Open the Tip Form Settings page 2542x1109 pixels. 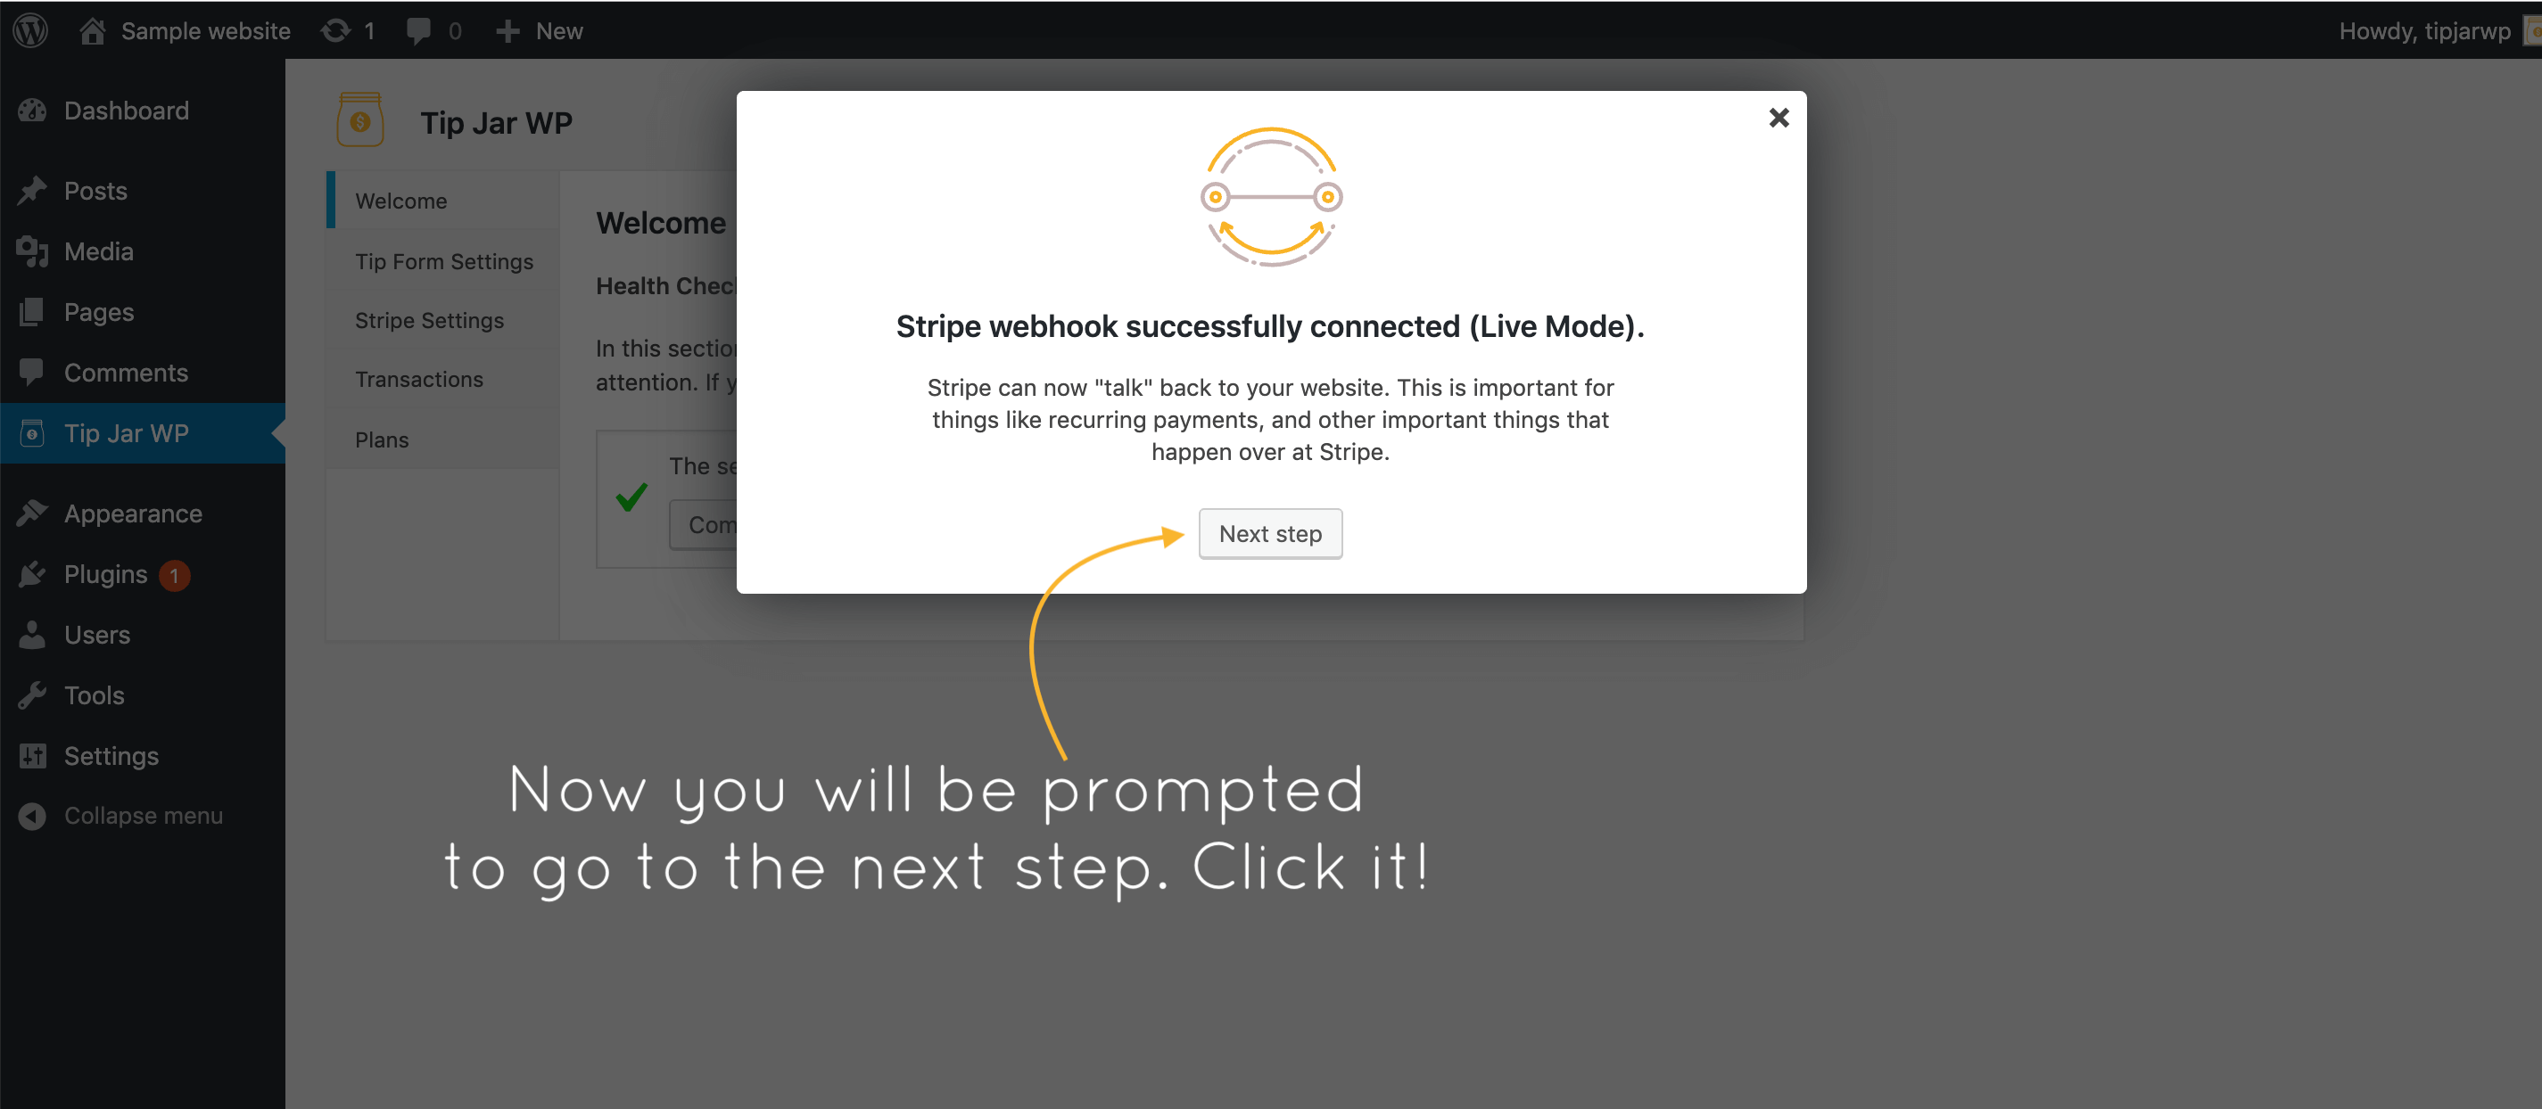pos(444,261)
